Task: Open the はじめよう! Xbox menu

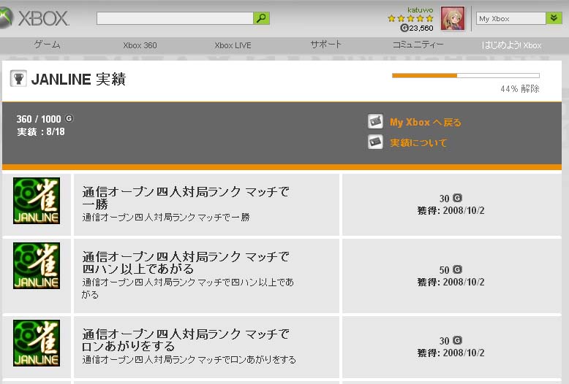Action: point(511,45)
